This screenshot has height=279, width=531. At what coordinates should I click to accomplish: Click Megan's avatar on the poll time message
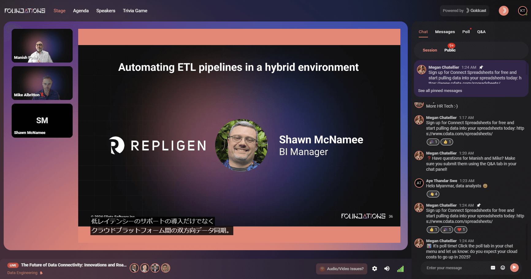419,243
